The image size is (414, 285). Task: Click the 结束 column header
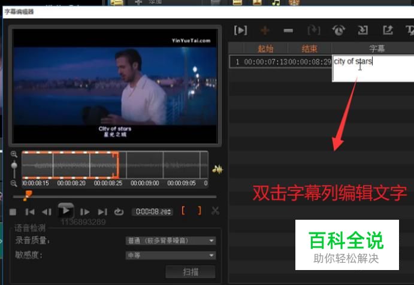(x=309, y=48)
